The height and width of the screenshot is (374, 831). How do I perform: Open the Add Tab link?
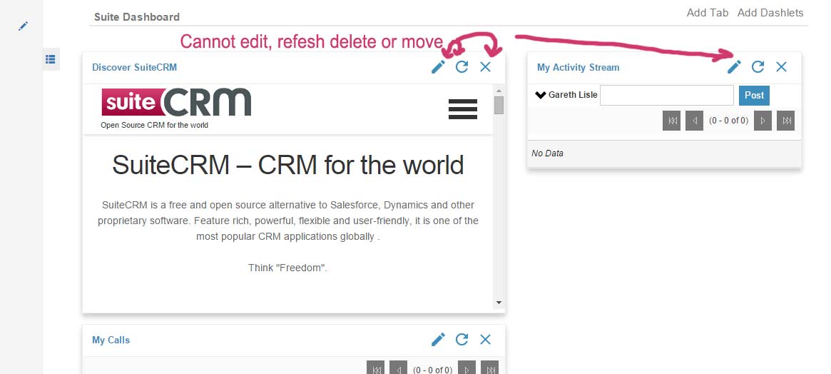coord(708,13)
